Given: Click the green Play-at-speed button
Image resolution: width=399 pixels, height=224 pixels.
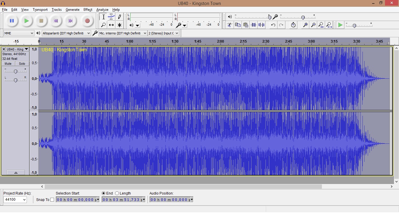Looking at the screenshot, I should 340,25.
